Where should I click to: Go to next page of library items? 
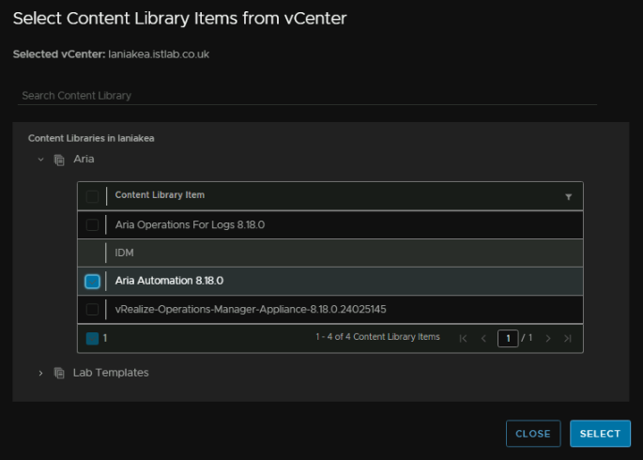(548, 338)
